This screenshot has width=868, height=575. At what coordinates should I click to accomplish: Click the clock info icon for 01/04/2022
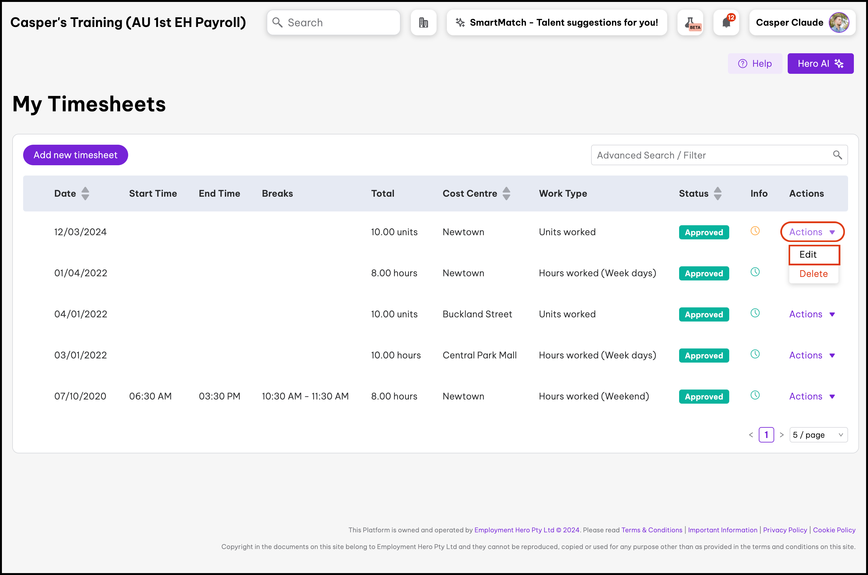tap(755, 272)
